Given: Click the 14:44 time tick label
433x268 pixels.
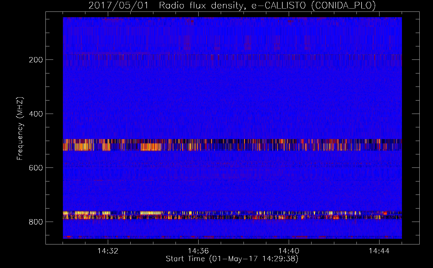Looking at the screenshot, I should 379,251.
